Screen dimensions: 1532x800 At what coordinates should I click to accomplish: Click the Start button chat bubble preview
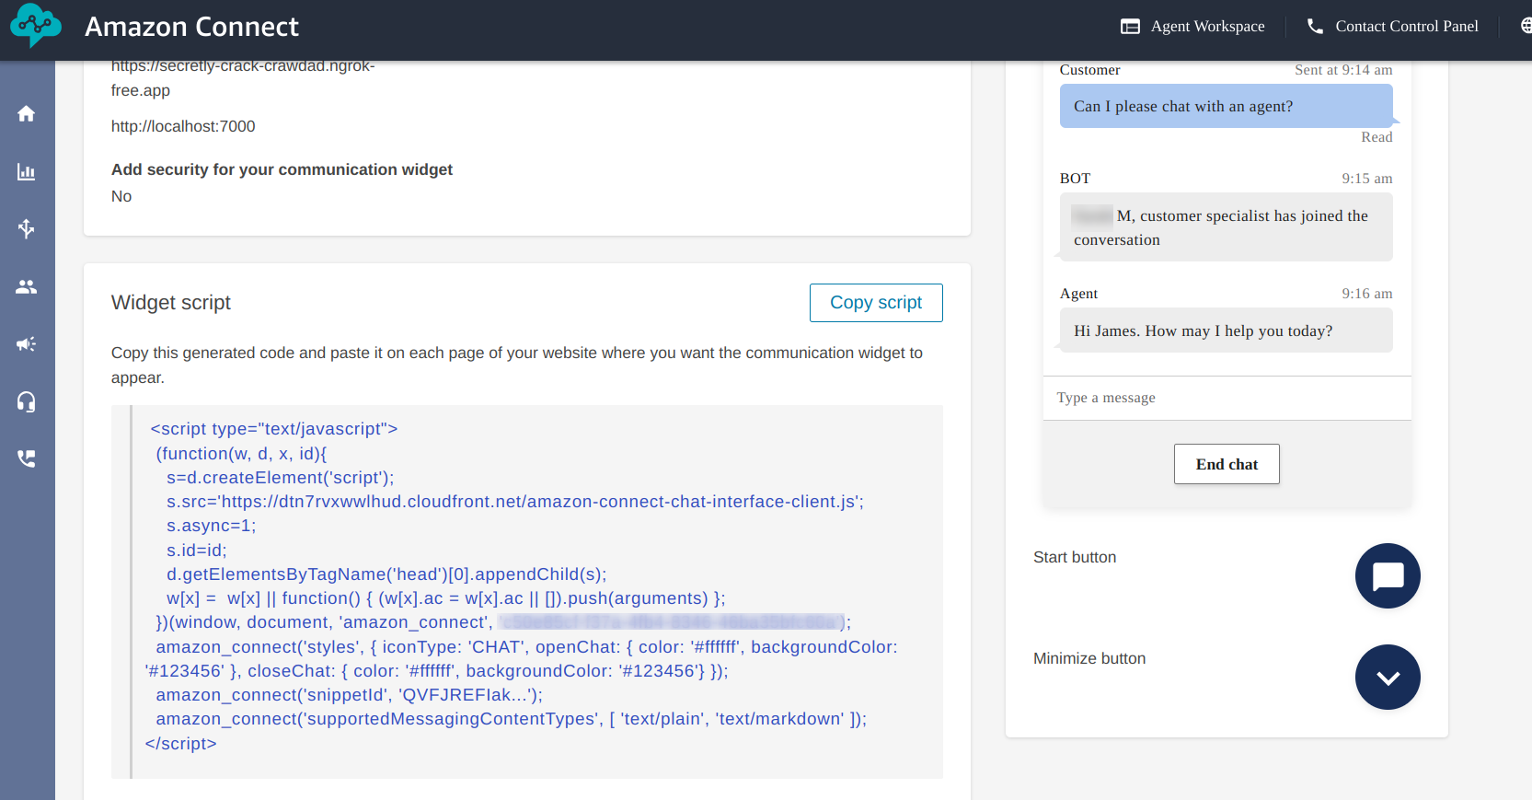pyautogui.click(x=1388, y=576)
